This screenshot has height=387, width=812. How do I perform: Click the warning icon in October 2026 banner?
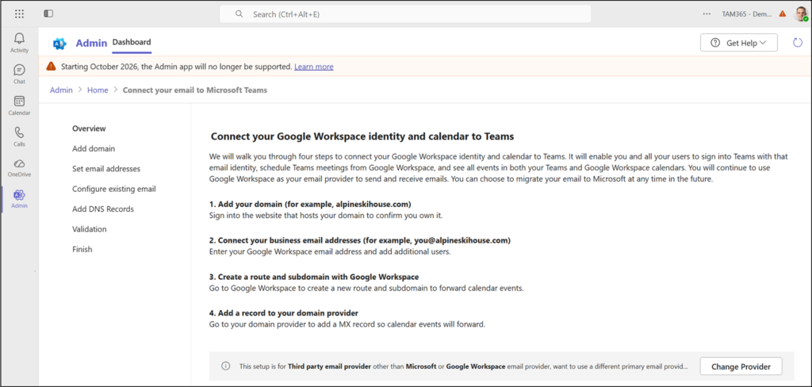point(51,67)
